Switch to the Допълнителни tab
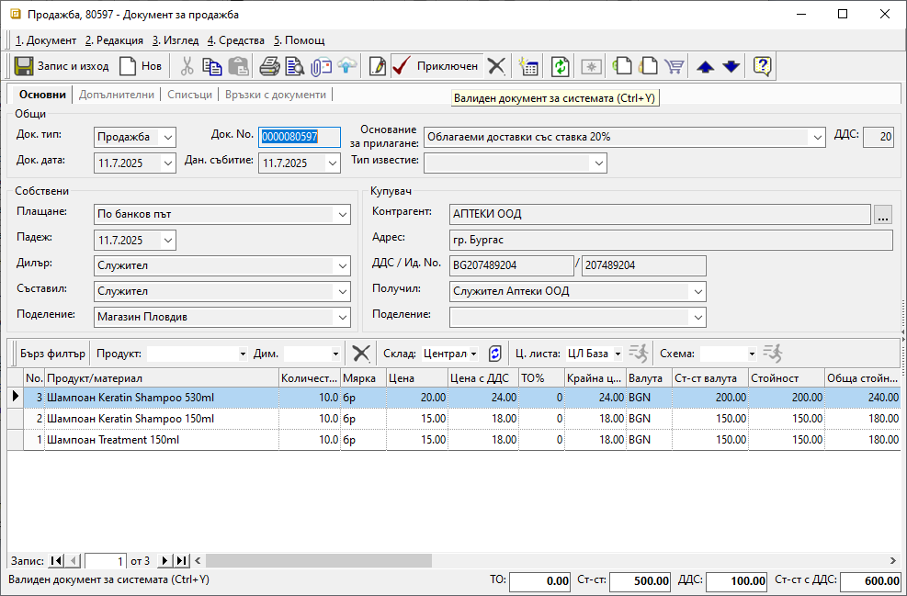 (x=117, y=95)
